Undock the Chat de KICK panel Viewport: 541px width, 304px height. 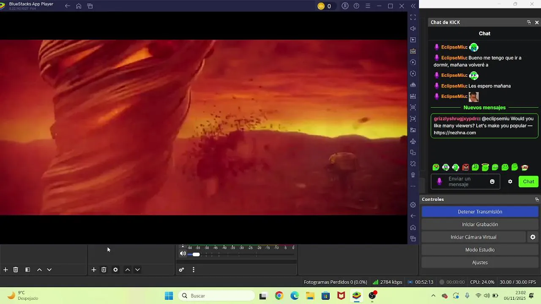pos(529,22)
